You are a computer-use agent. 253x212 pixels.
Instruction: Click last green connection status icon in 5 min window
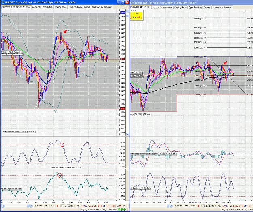125,210
